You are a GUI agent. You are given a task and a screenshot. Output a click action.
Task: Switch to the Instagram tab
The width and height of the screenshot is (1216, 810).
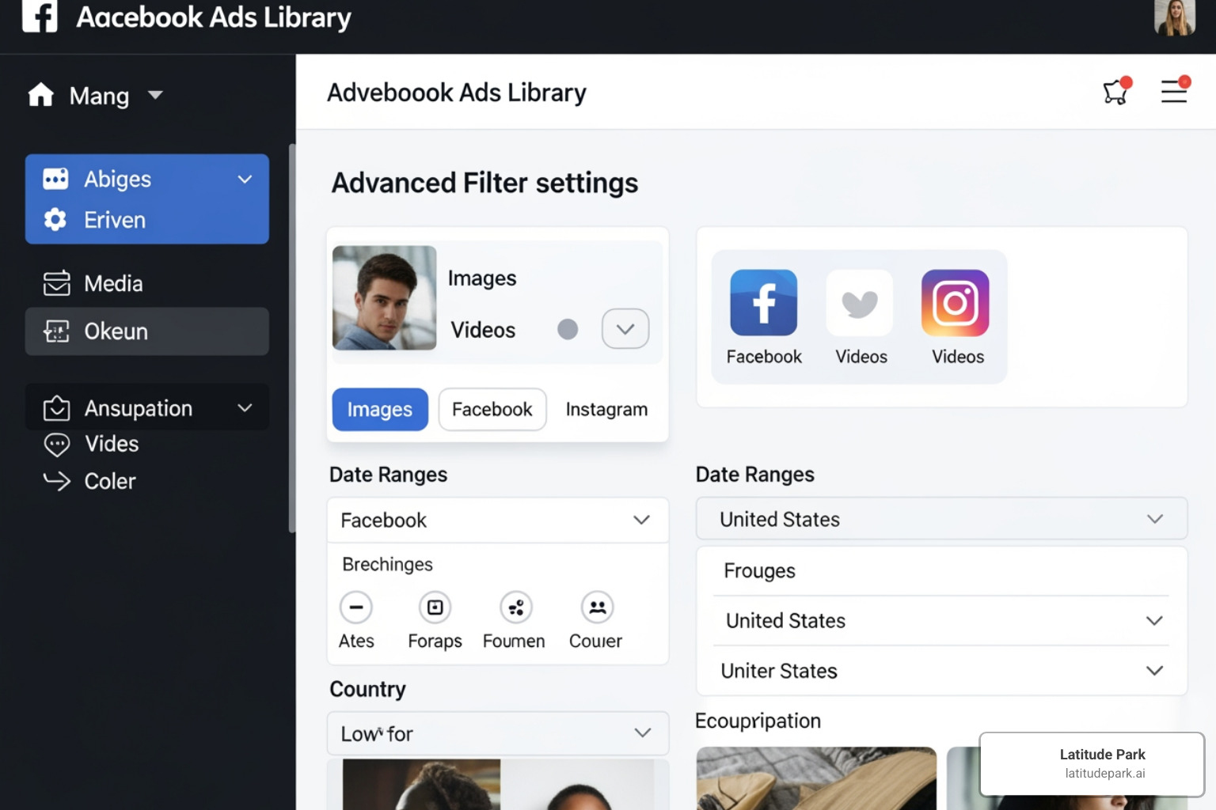point(606,409)
